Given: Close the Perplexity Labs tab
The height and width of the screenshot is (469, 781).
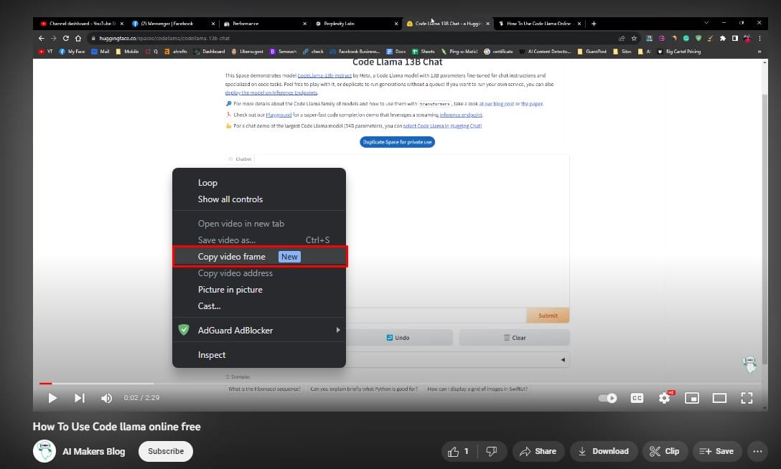Looking at the screenshot, I should point(396,24).
